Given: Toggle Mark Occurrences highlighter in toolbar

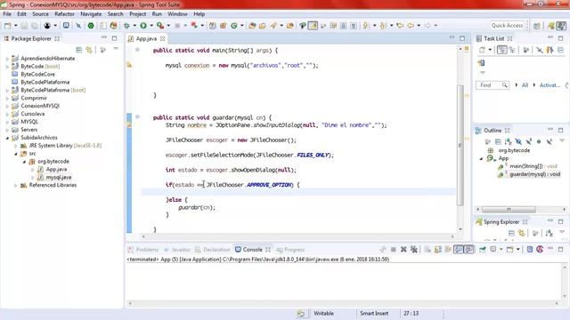Looking at the screenshot, I should click(x=313, y=26).
